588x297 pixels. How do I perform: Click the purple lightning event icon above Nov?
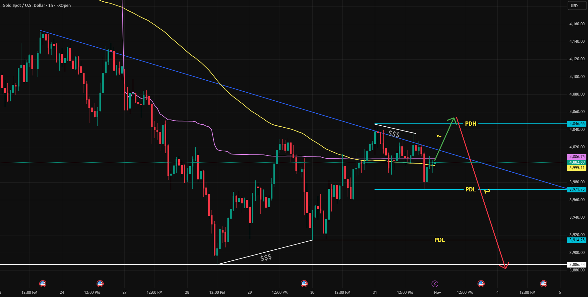(435, 284)
